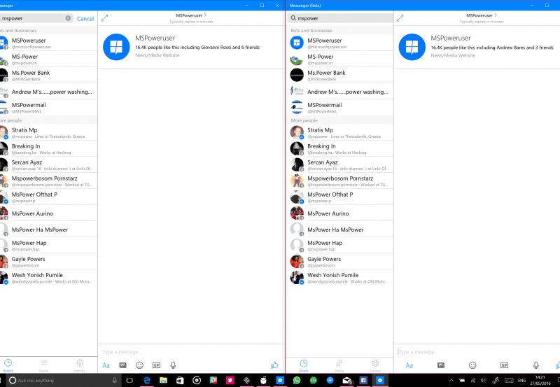Select the MSPoweruser result in the Messenger (Beta) list
560x387 pixels.
(x=339, y=43)
